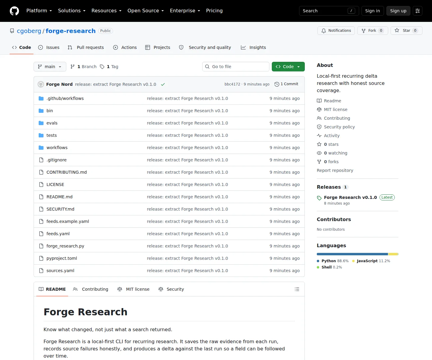Click the fork icon in the Fork button
The height and width of the screenshot is (360, 432).
click(x=364, y=31)
